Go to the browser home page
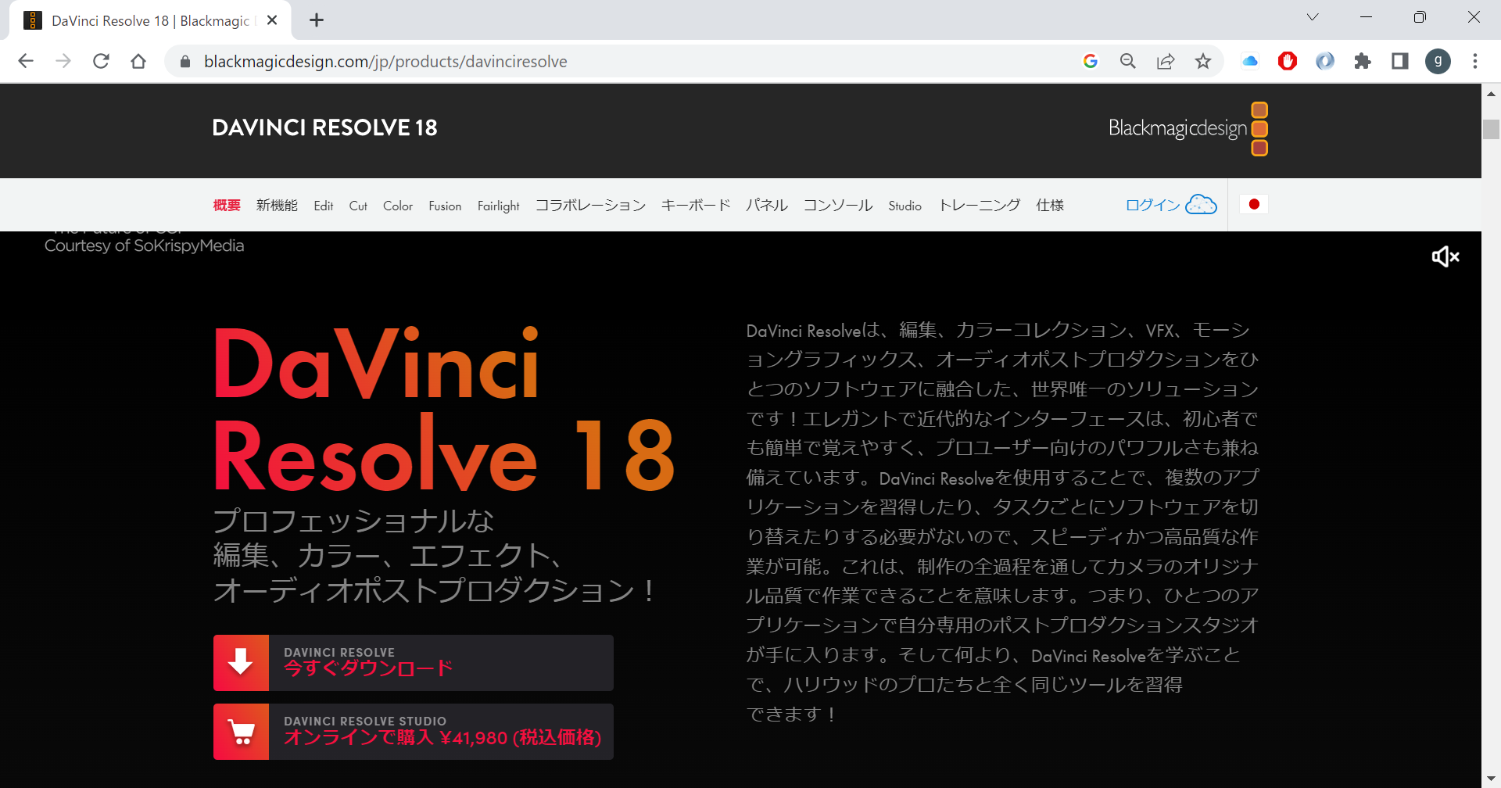The image size is (1501, 788). pyautogui.click(x=138, y=62)
